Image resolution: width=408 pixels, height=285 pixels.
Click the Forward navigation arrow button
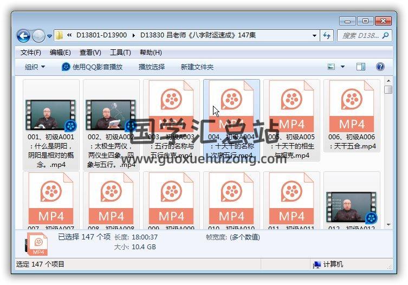pyautogui.click(x=38, y=36)
